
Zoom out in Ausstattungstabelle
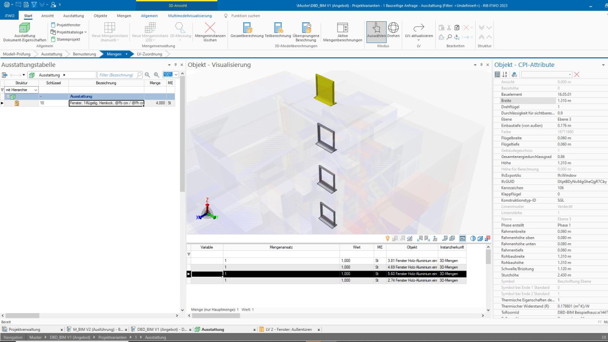(148, 75)
